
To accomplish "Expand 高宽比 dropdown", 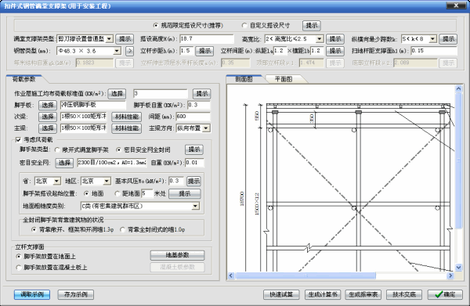I will (x=320, y=39).
